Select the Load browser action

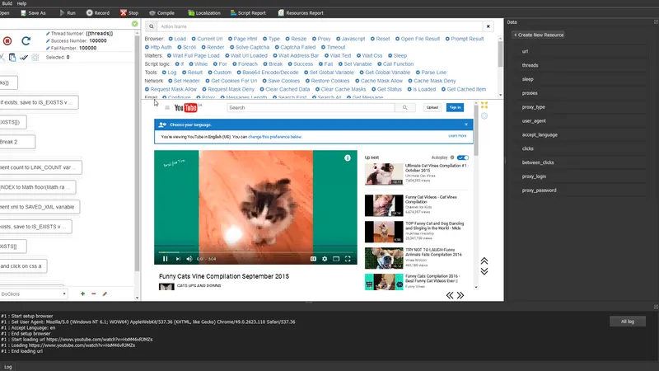[x=179, y=39]
